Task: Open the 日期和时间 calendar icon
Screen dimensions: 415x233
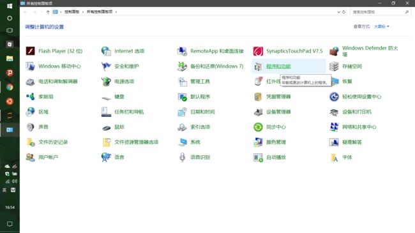Action: [182, 112]
